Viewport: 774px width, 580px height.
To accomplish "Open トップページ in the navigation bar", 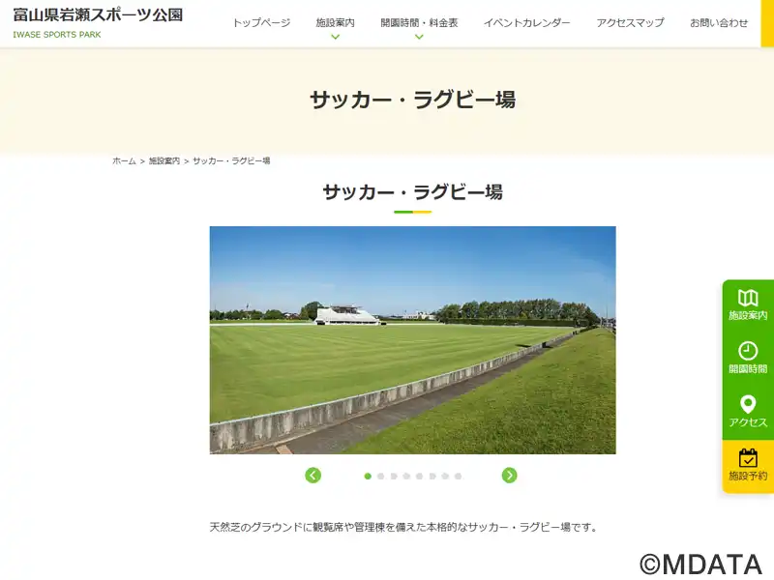I will tap(261, 22).
